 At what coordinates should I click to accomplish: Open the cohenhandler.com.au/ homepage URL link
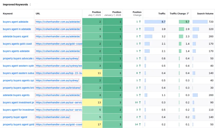[53, 117]
